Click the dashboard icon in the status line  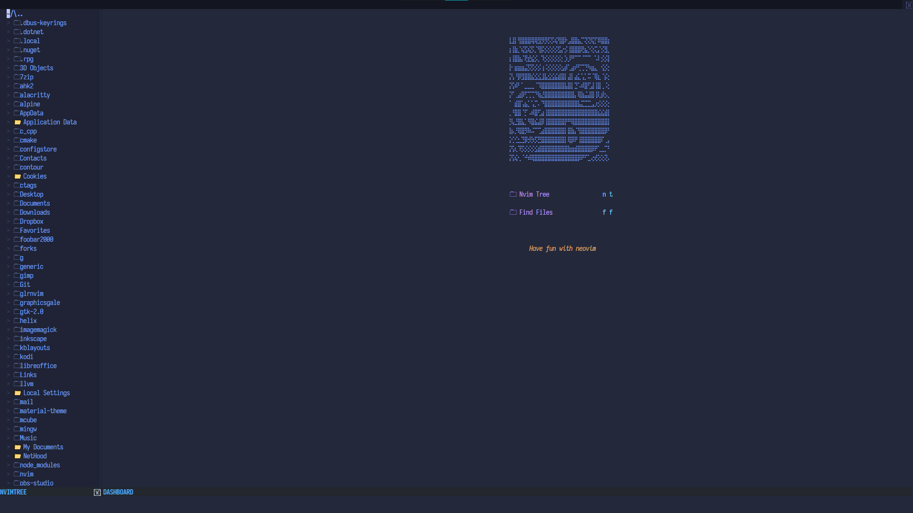[97, 493]
